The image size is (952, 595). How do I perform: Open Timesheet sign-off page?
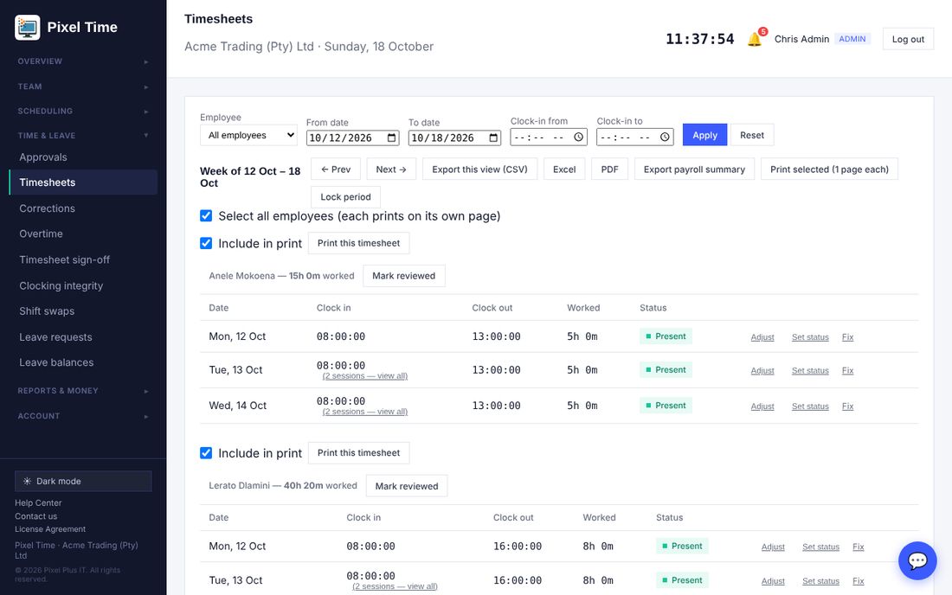[83, 259]
